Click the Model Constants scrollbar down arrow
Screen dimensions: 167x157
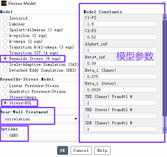(165, 130)
